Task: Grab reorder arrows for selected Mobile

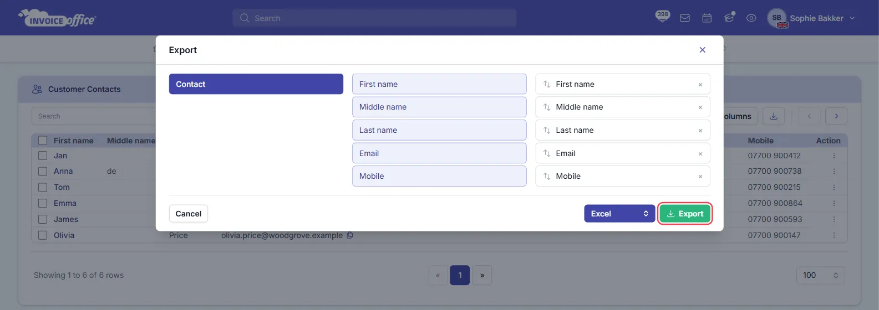Action: click(547, 176)
